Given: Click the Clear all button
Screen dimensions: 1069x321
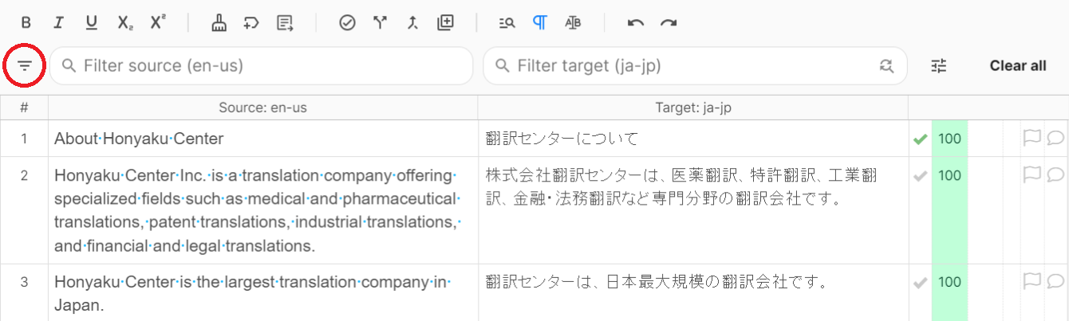Looking at the screenshot, I should pos(1017,66).
